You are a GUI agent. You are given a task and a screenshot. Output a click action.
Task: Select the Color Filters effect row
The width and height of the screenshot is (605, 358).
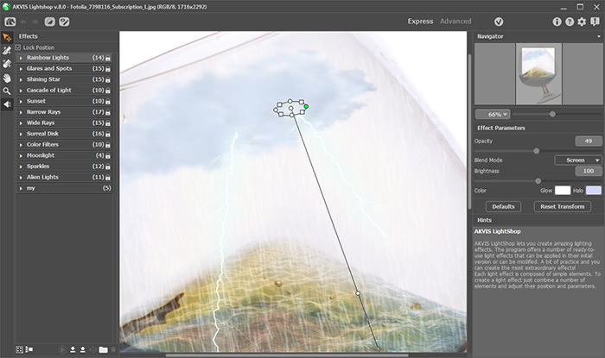coord(64,145)
